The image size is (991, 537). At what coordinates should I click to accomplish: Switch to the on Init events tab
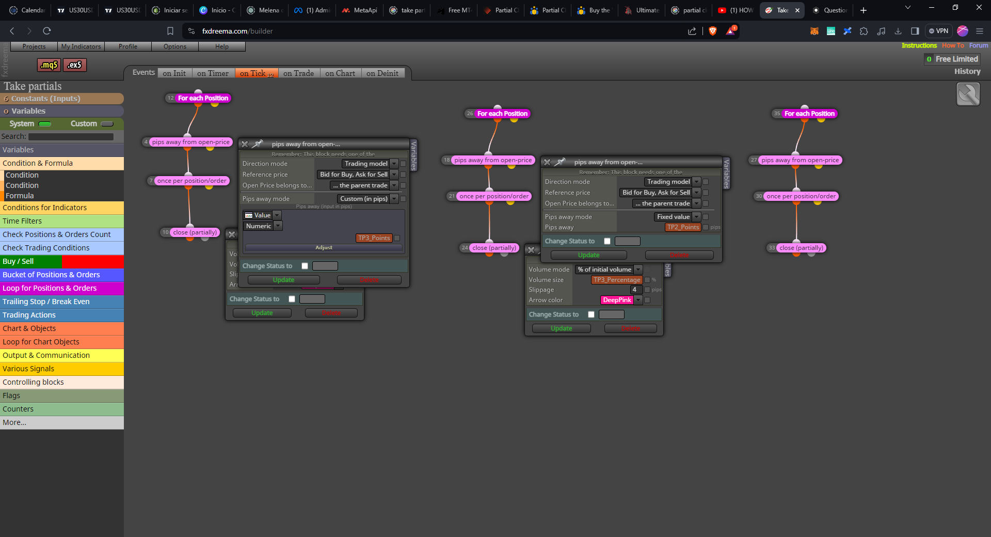click(174, 73)
